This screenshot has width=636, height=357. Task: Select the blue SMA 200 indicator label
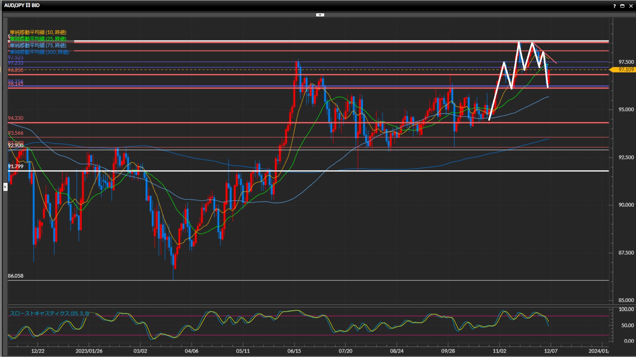coord(39,52)
